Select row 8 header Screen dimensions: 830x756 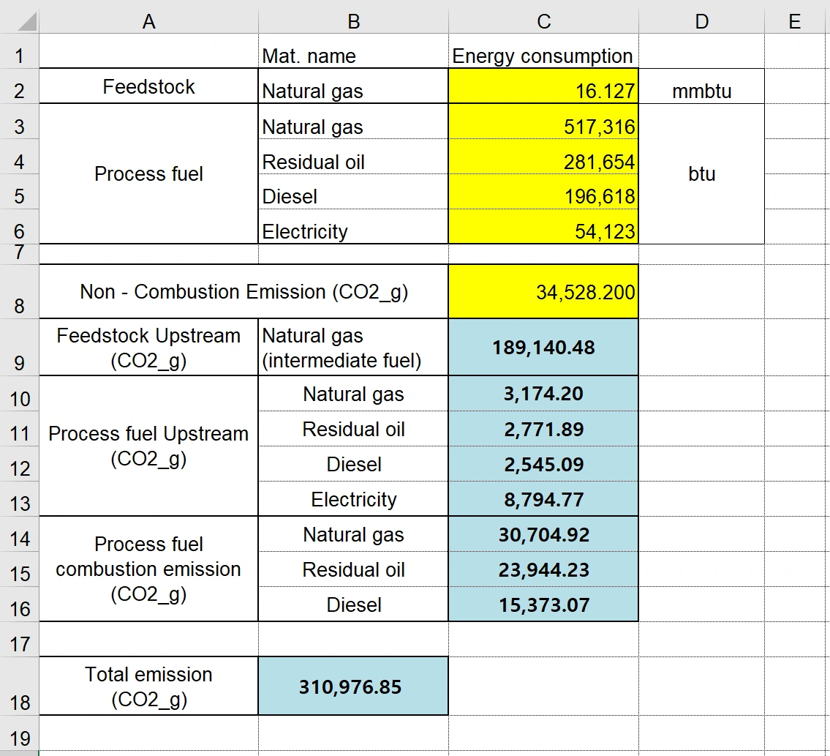tap(20, 291)
